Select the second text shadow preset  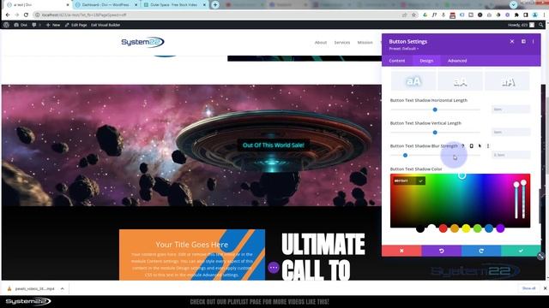[460, 81]
